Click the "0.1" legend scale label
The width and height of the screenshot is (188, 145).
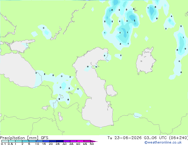tap(3, 144)
